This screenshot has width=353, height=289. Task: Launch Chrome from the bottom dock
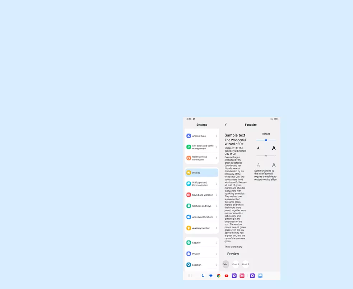218,276
